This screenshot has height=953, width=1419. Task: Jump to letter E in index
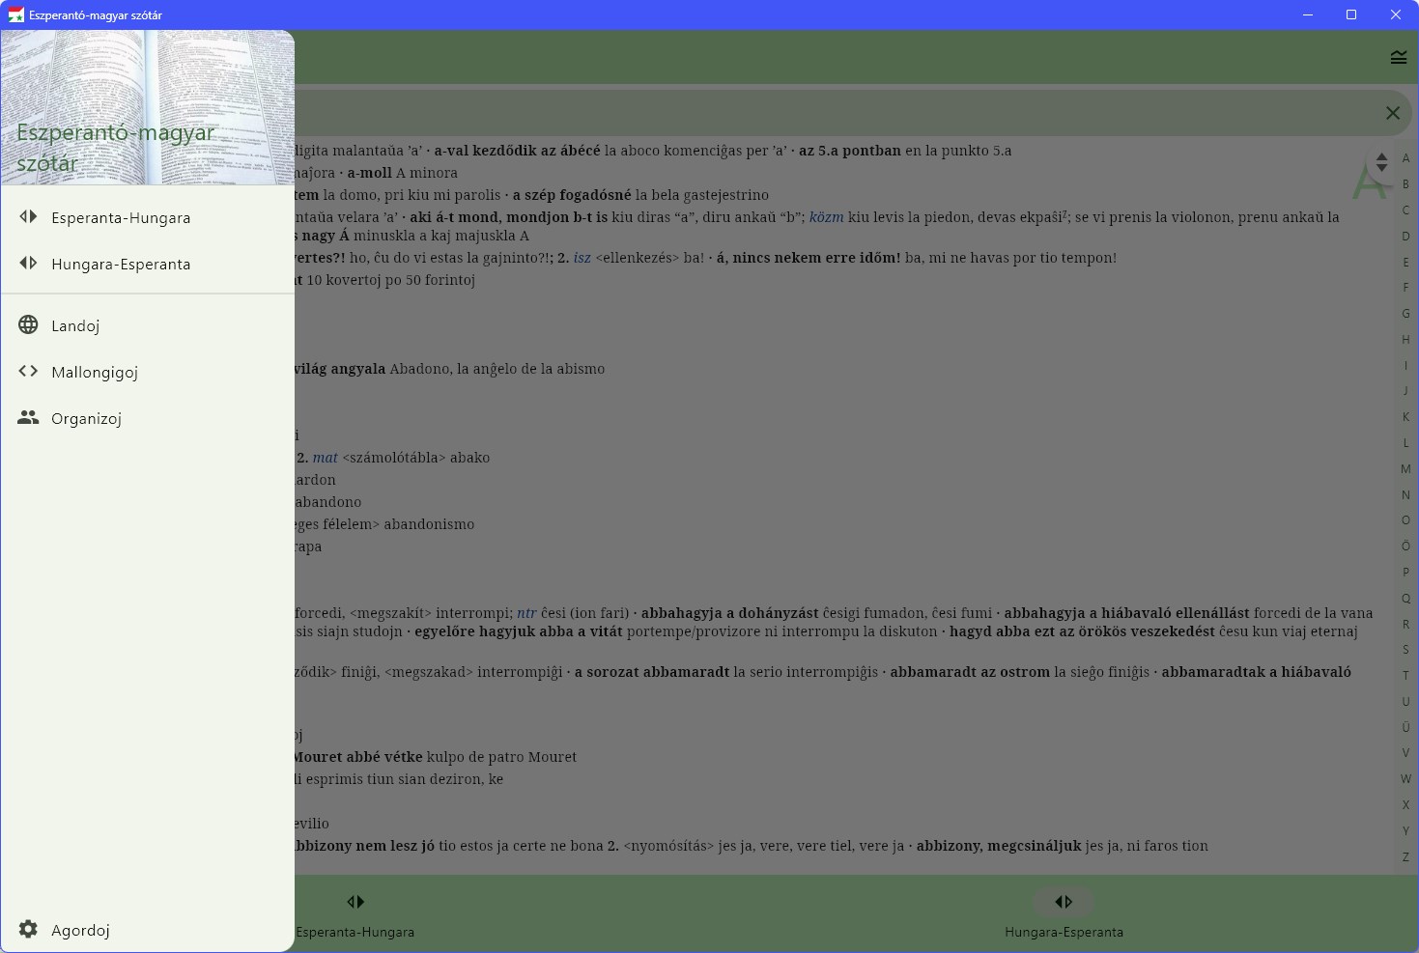tap(1405, 263)
